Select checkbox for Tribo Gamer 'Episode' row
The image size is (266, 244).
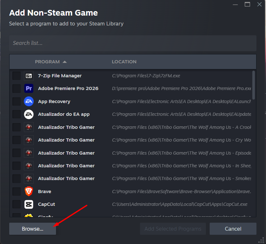coord(17,153)
